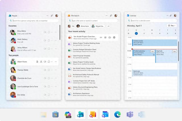Image resolution: width=182 pixels, height=121 pixels.
Task: Open chat with Albert Flores
Action: (x=49, y=62)
